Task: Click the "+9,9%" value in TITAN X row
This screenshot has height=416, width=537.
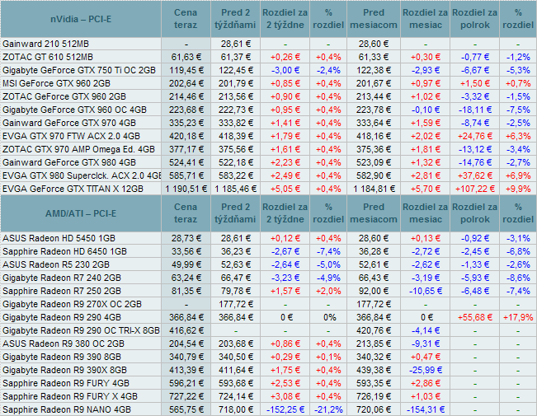Action: point(518,189)
